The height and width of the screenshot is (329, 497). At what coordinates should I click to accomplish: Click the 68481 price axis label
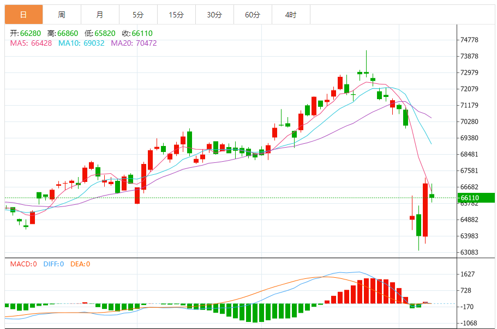[469, 154]
